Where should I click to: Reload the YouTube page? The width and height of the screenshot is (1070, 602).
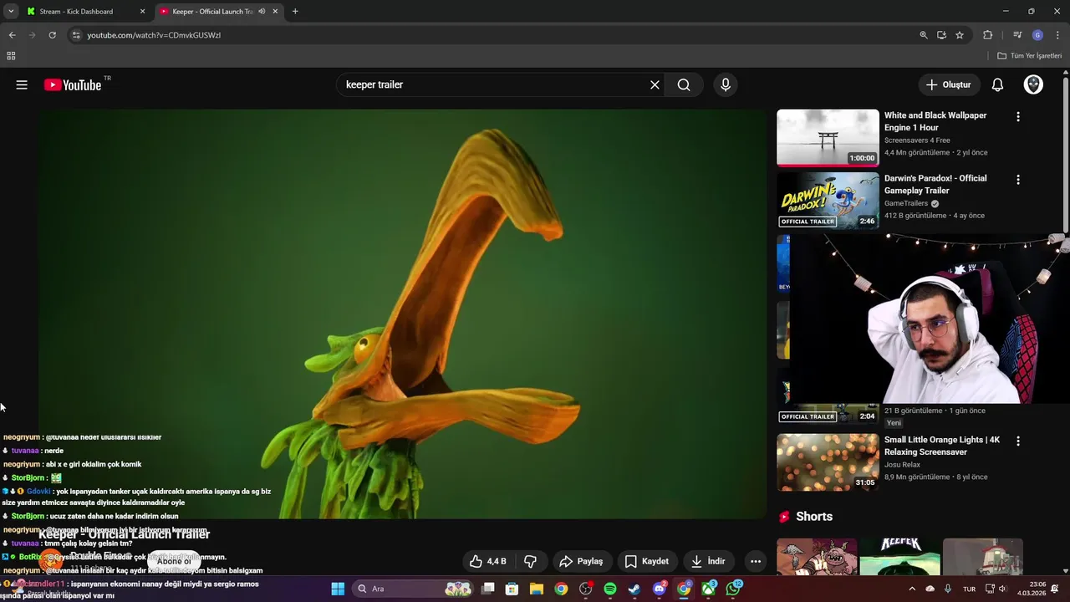coord(52,35)
